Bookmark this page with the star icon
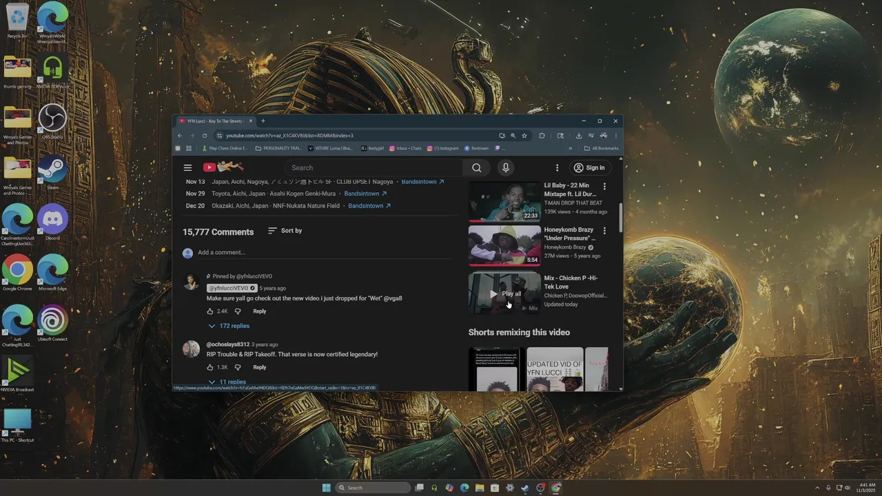 tap(524, 136)
